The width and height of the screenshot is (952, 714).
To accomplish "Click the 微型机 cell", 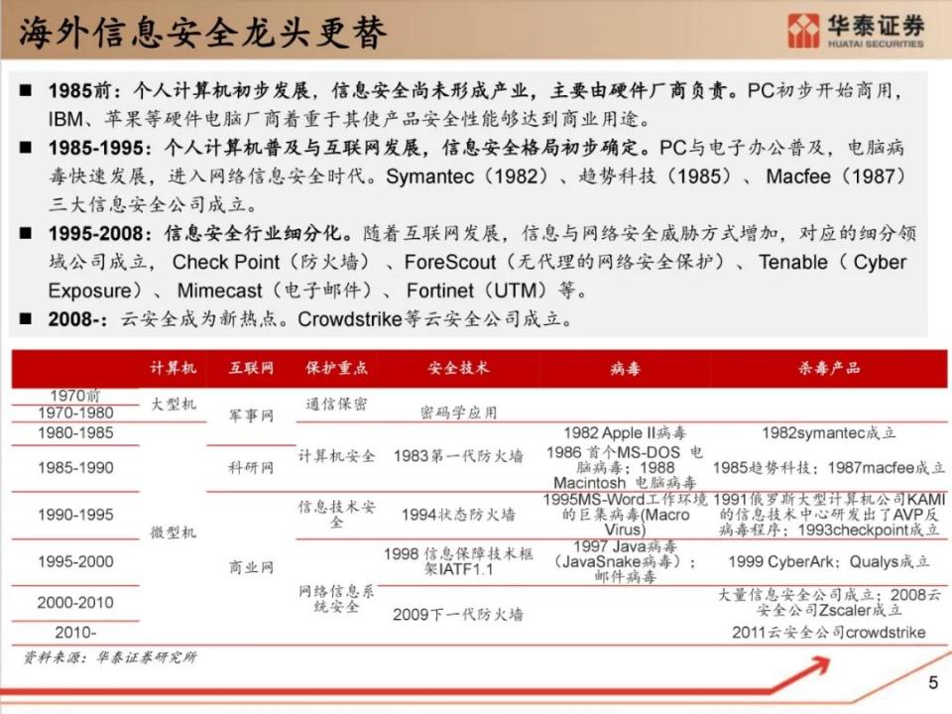I will tap(173, 533).
